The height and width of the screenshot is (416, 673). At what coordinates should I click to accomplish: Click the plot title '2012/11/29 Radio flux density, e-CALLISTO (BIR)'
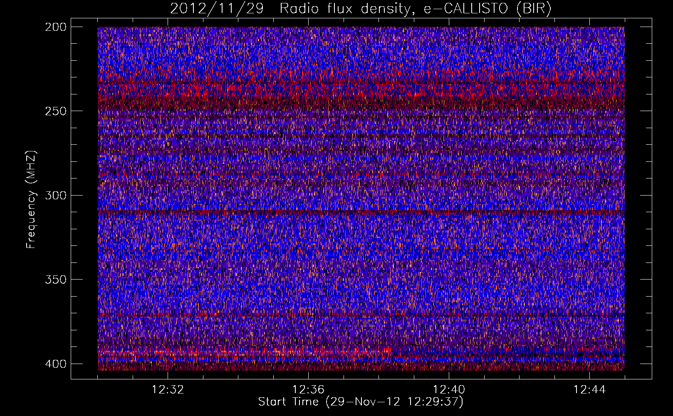click(x=361, y=9)
